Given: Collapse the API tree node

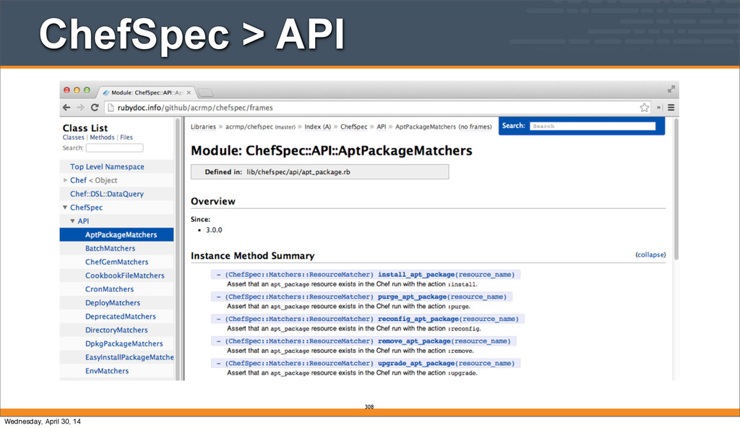Looking at the screenshot, I should [73, 221].
